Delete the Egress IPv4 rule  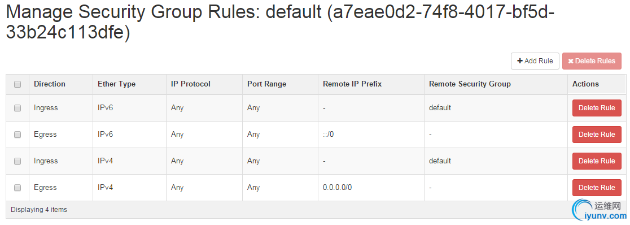pos(597,188)
